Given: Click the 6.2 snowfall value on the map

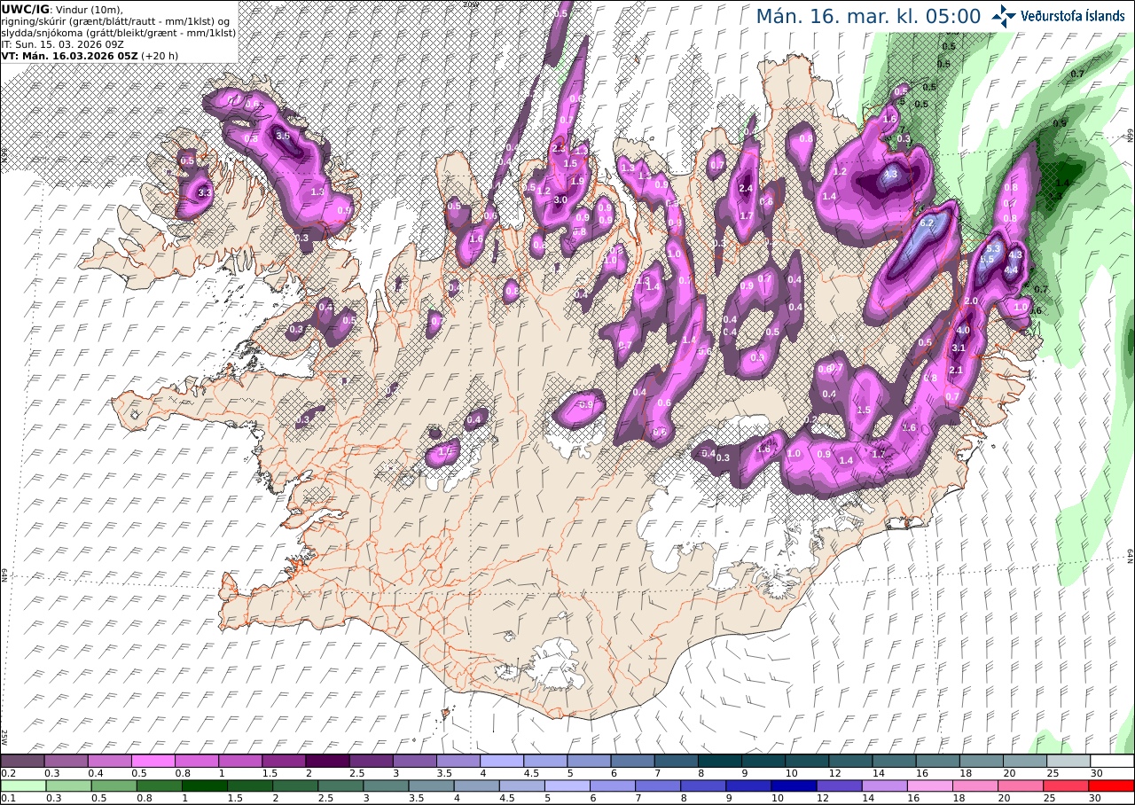Looking at the screenshot, I should pos(928,223).
